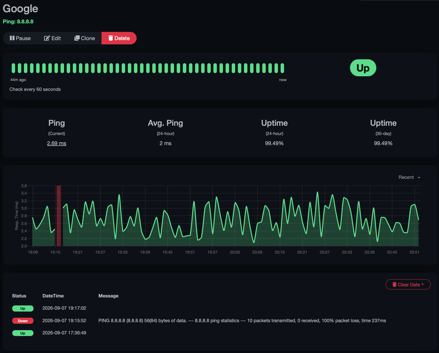Click the pencil icon in the Edit button
The image size is (439, 353).
(47, 38)
